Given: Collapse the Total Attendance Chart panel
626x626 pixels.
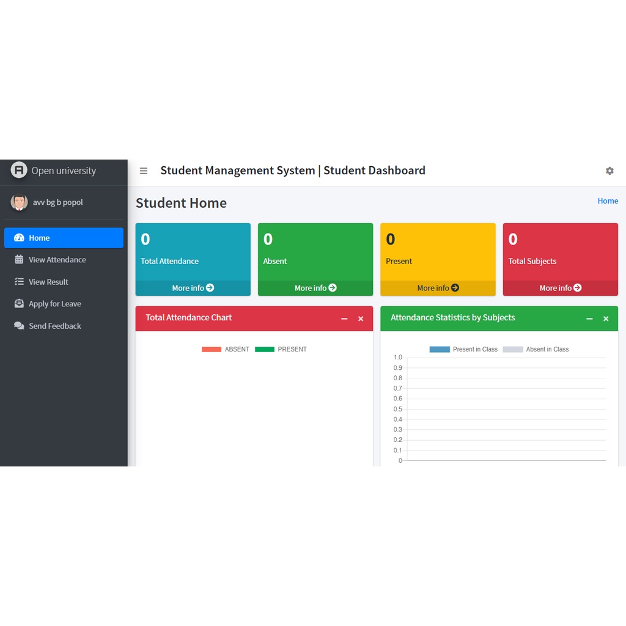Looking at the screenshot, I should tap(344, 319).
